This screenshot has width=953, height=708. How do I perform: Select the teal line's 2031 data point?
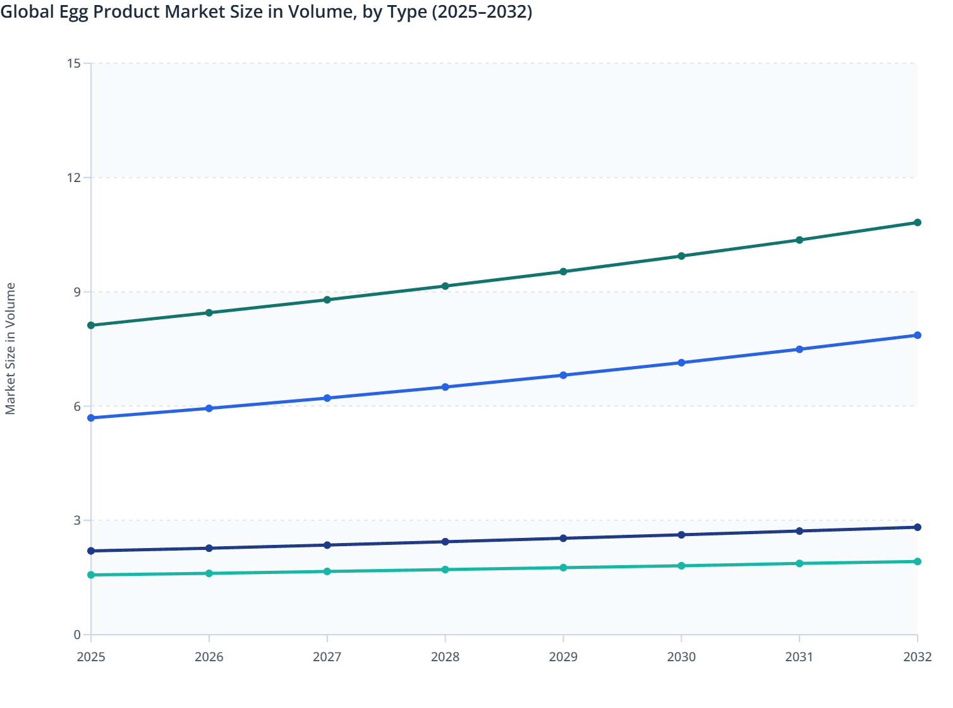point(799,563)
